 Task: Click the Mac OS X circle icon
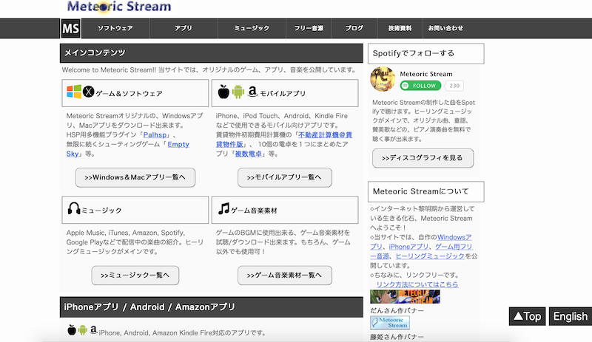point(88,92)
